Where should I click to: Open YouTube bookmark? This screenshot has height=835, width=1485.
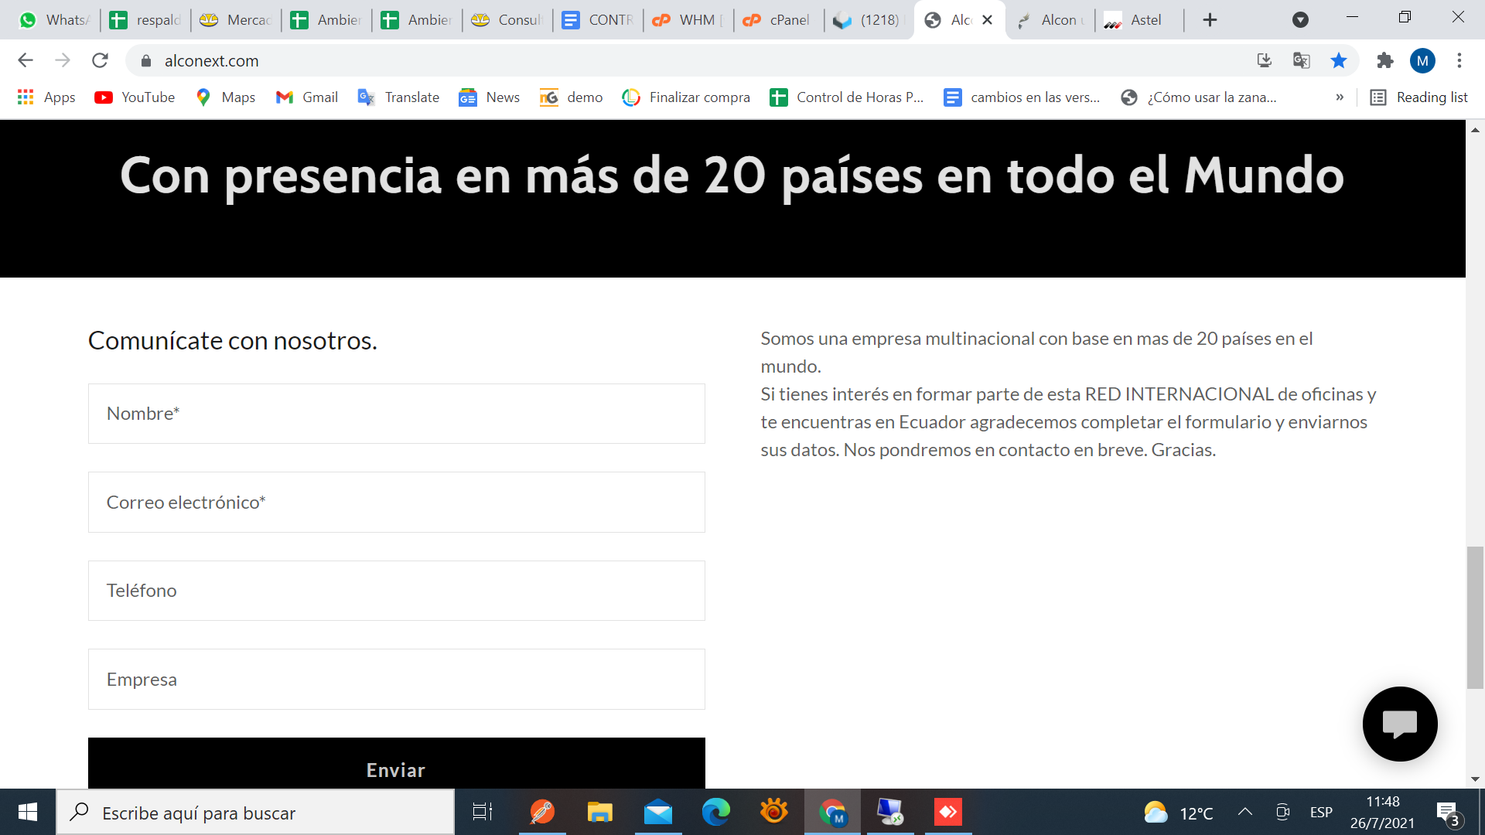135,97
